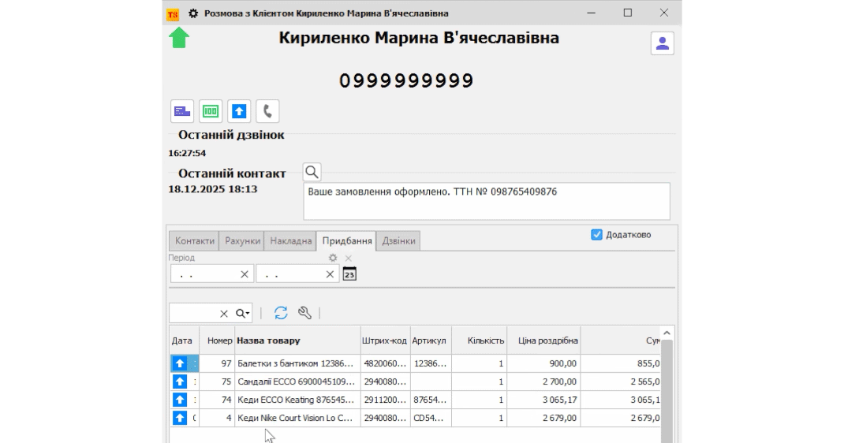Switch to the Накладна tab

[x=290, y=241]
